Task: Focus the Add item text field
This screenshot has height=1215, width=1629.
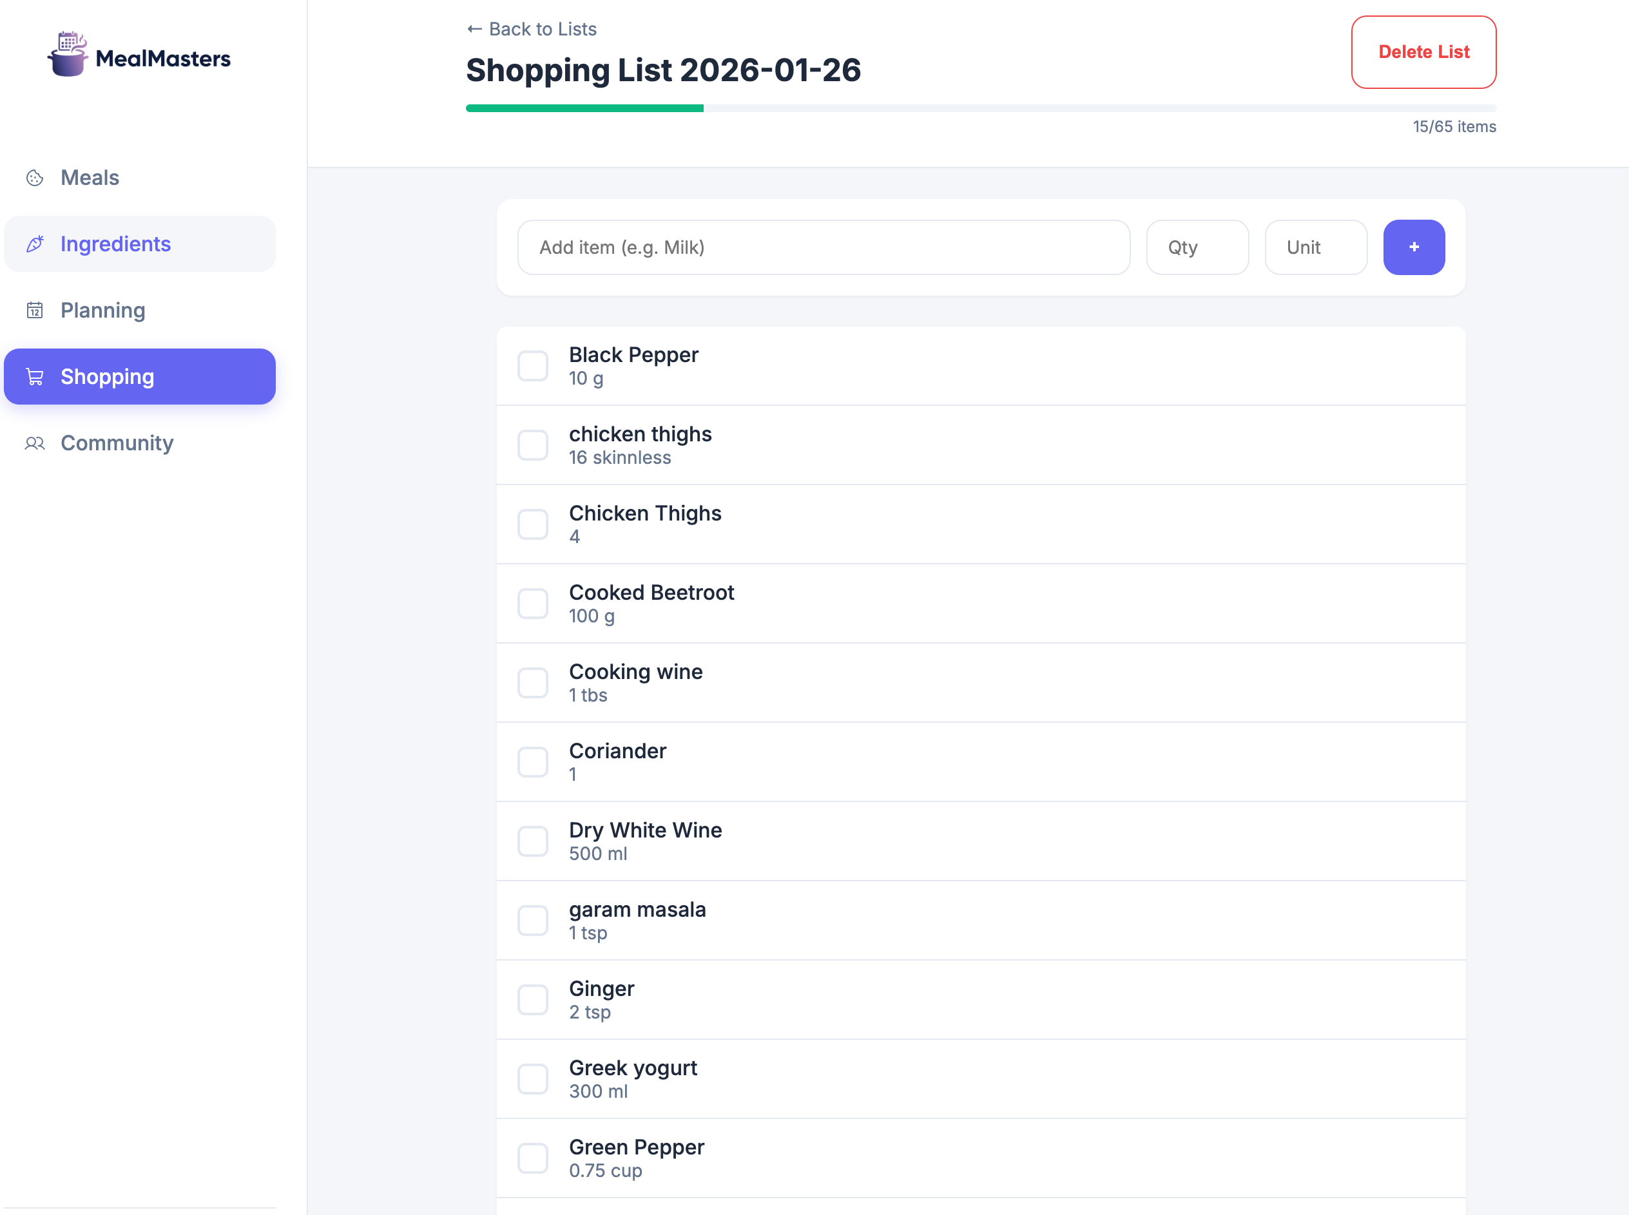Action: tap(823, 247)
